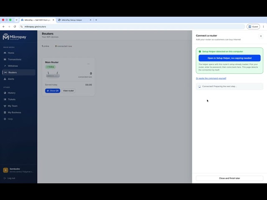This screenshot has height=200, width=267.
Task: Click the green Setup Helper detected checkmark
Action: [200, 51]
